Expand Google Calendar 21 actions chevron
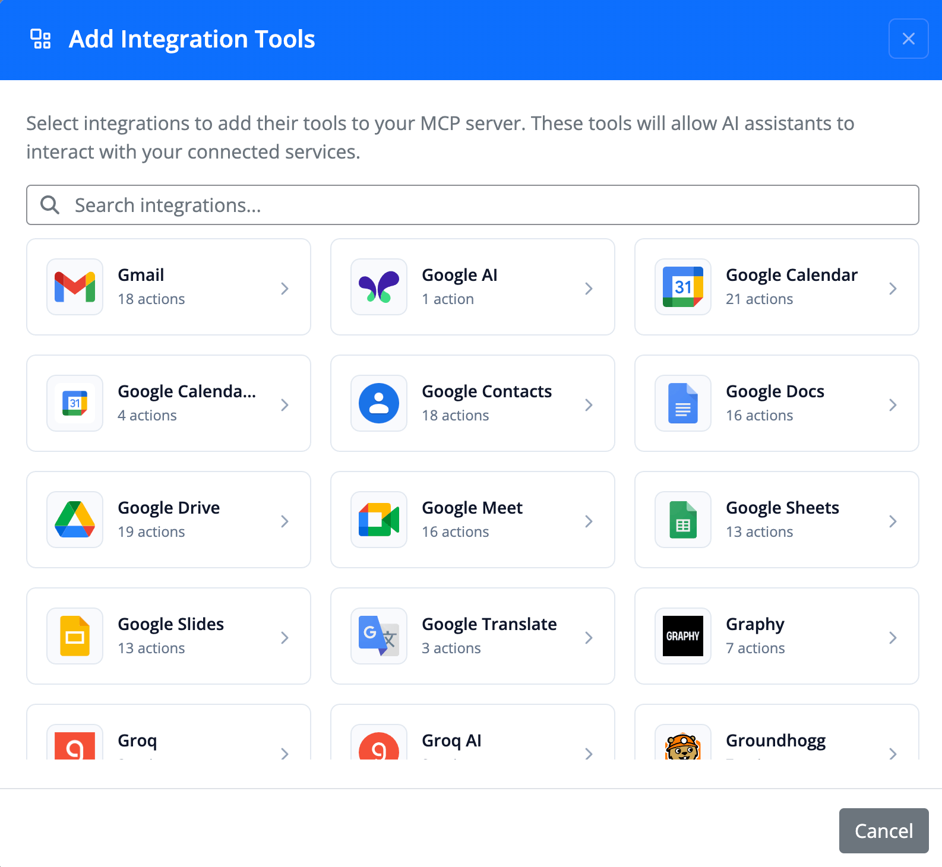This screenshot has height=867, width=942. point(893,289)
